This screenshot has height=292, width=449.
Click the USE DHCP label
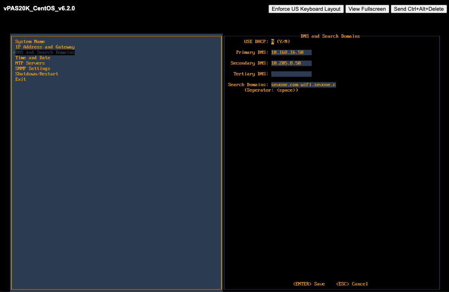[x=256, y=42]
